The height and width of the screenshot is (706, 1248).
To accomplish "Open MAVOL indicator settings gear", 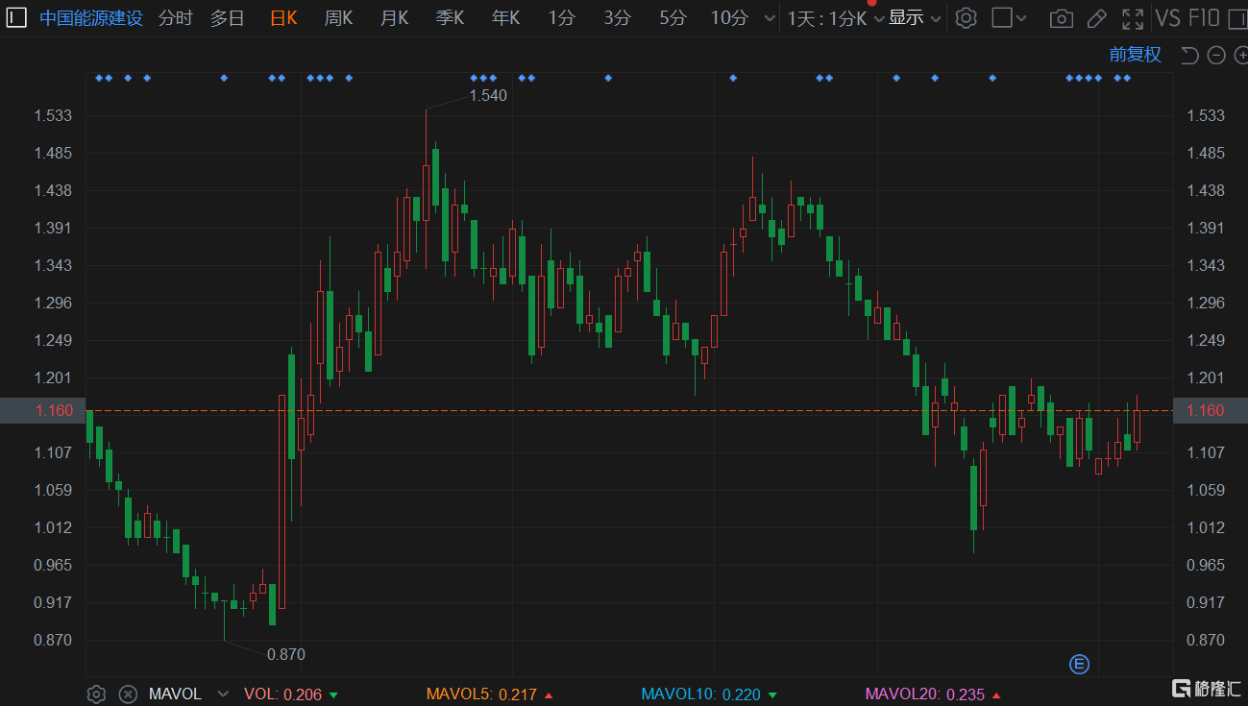I will (96, 694).
